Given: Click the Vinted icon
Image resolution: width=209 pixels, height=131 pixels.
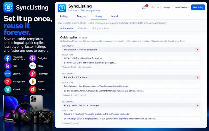Looking at the screenshot, I should 8,89.
